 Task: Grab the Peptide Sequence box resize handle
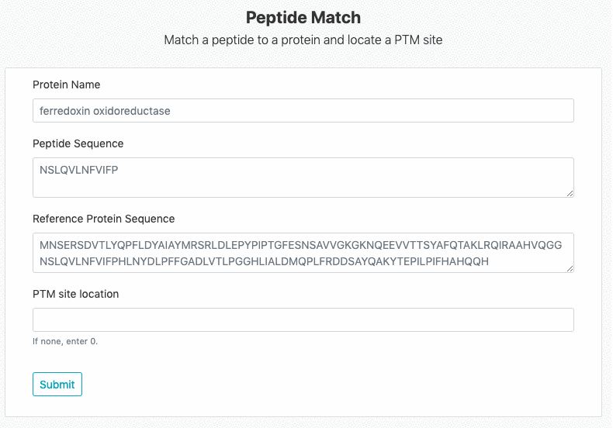pyautogui.click(x=570, y=193)
